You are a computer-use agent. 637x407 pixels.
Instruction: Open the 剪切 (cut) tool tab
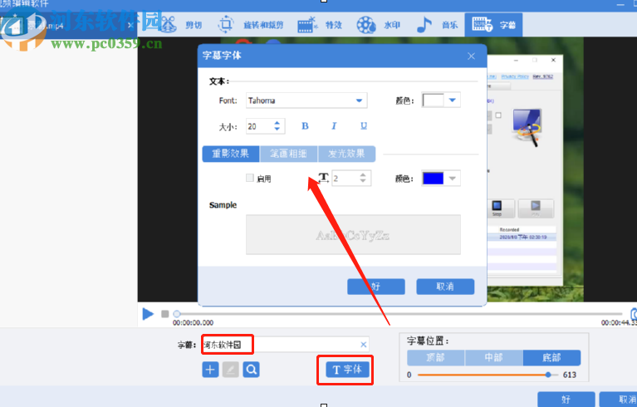(182, 25)
